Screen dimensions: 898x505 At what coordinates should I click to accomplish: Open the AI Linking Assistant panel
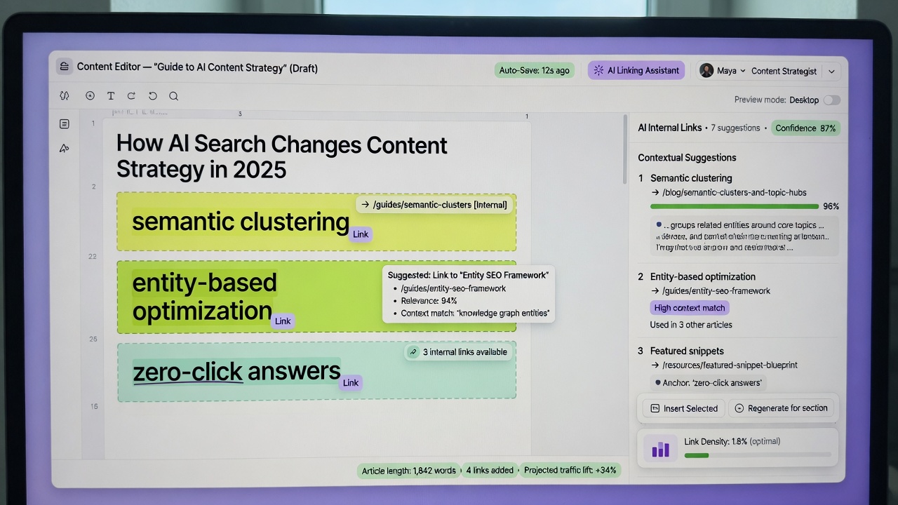click(636, 70)
